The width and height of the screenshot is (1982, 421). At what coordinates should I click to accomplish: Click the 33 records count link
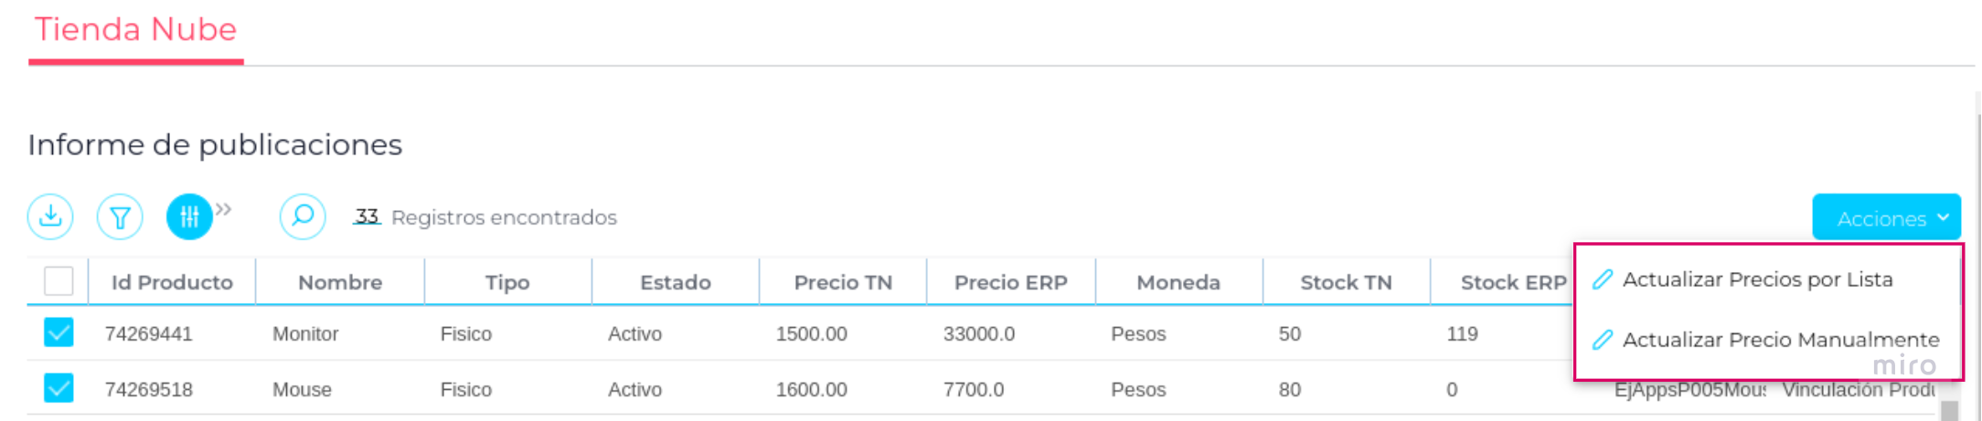367,217
